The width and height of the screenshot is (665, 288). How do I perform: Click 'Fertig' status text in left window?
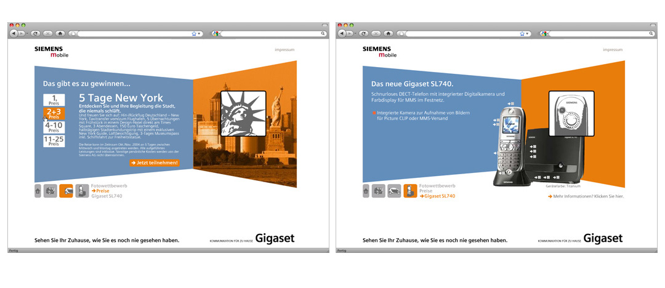(x=14, y=250)
